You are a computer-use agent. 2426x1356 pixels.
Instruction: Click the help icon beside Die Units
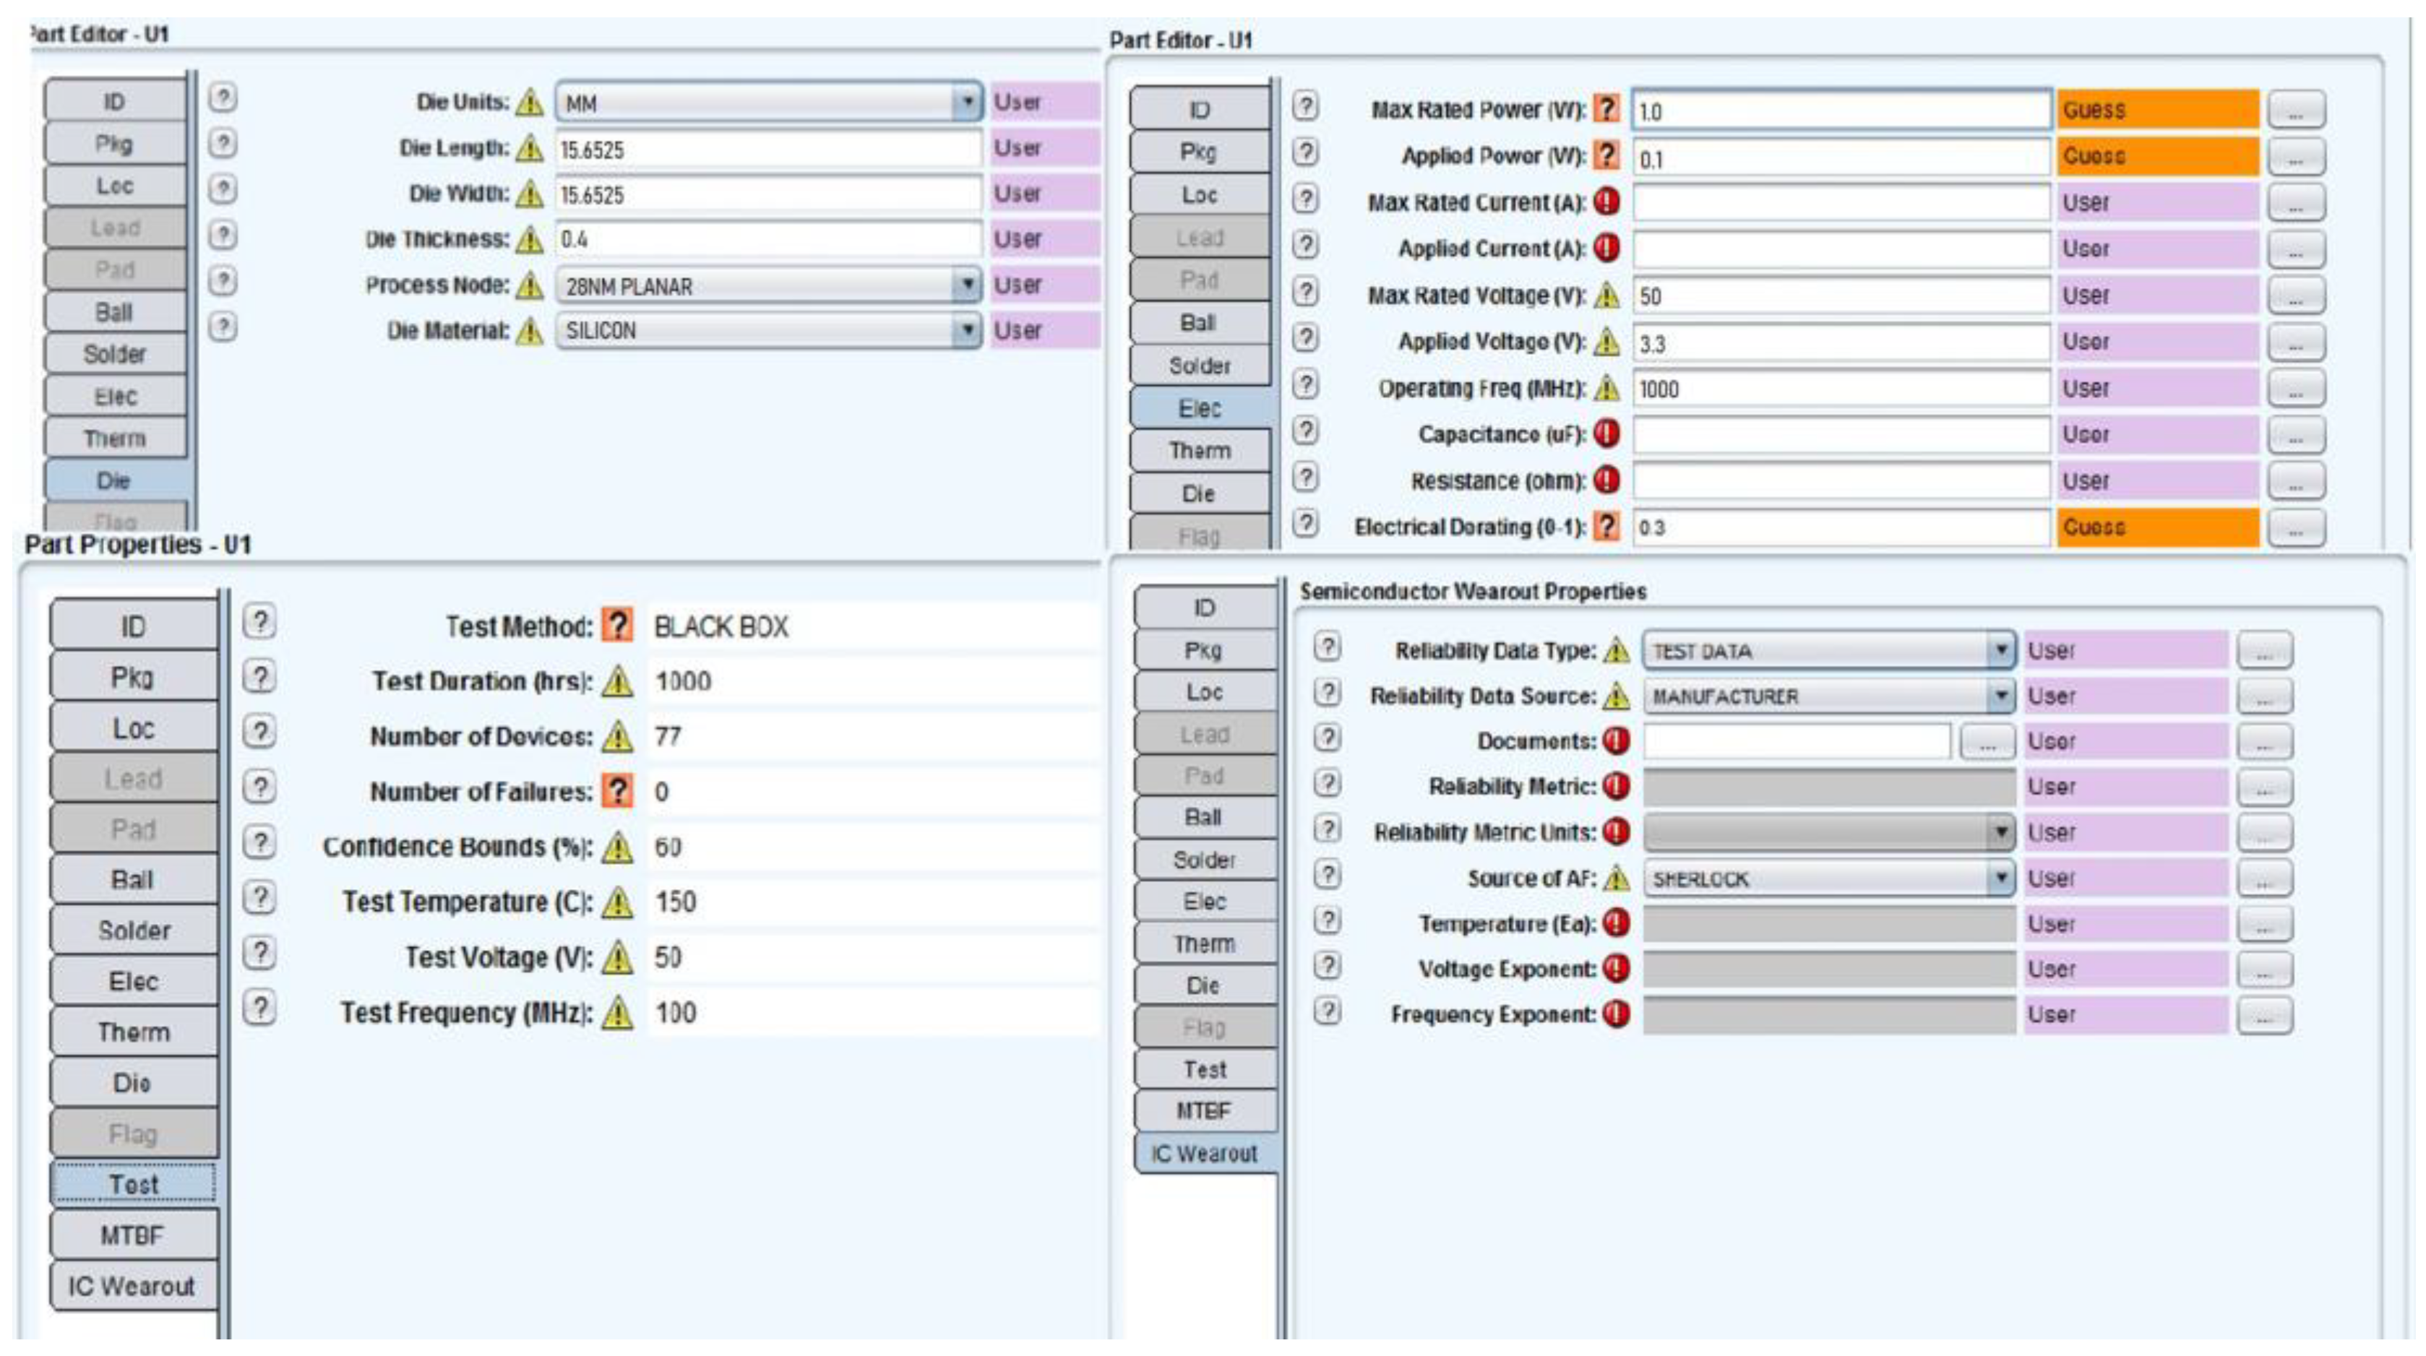[x=223, y=98]
